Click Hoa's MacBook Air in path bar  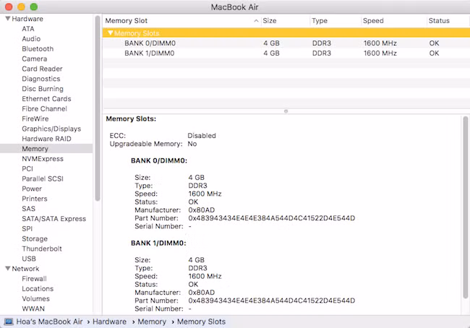(51, 321)
